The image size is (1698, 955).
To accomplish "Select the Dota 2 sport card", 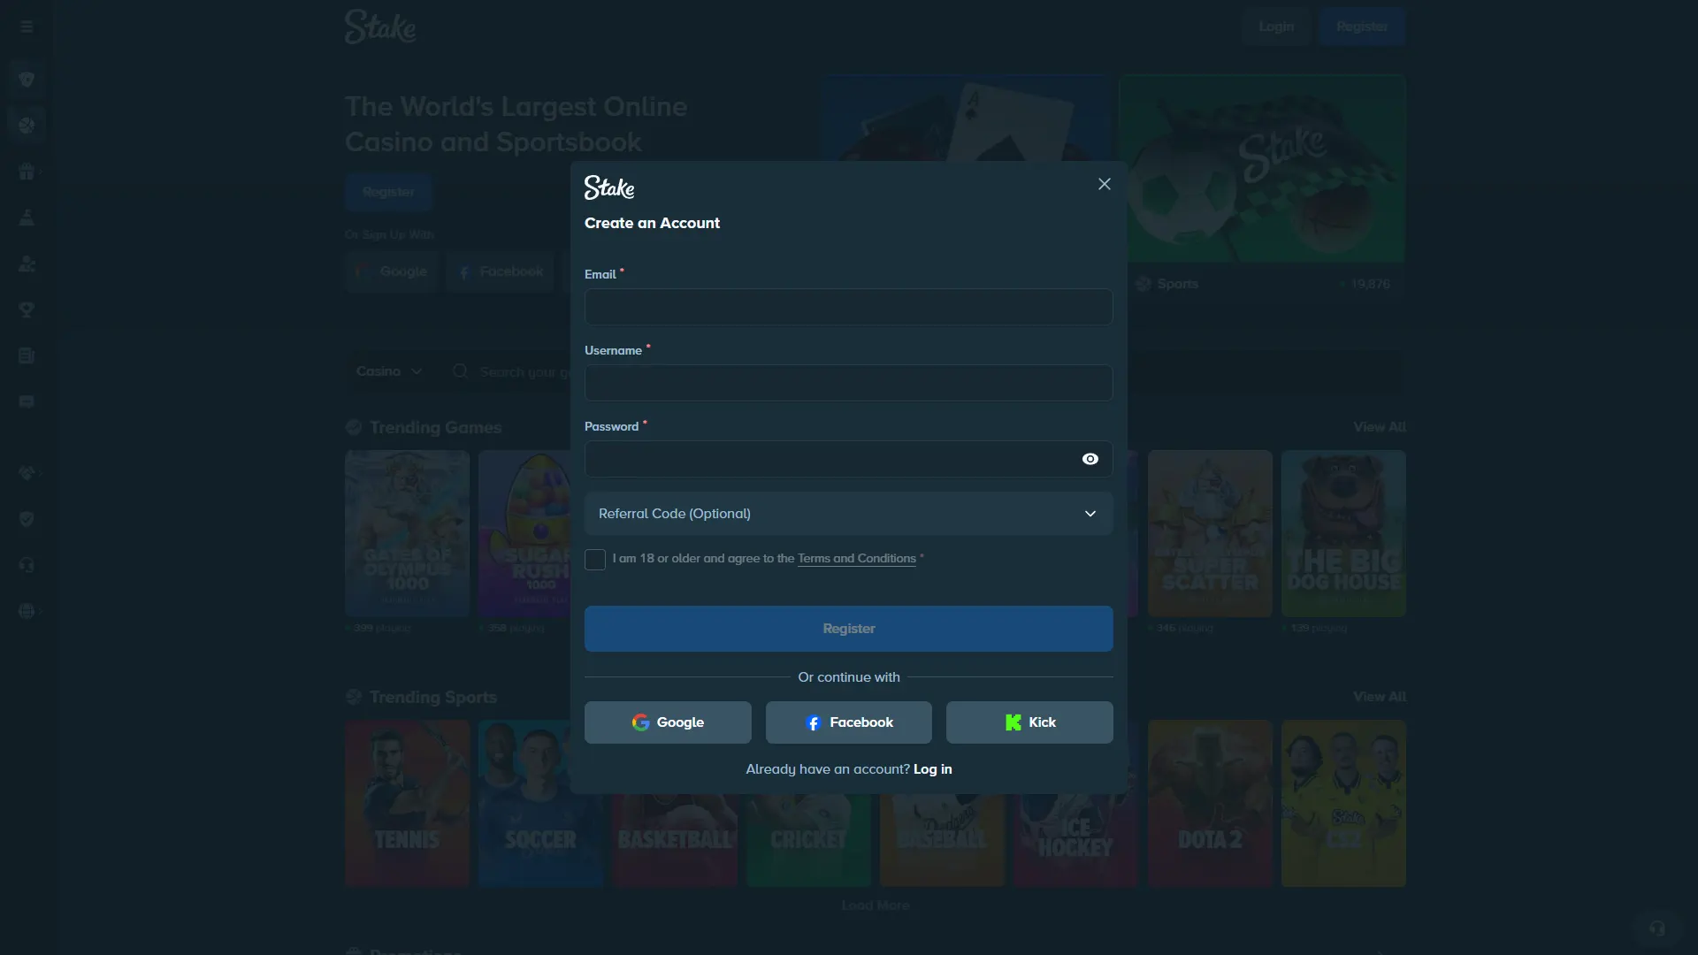I will click(x=1210, y=803).
